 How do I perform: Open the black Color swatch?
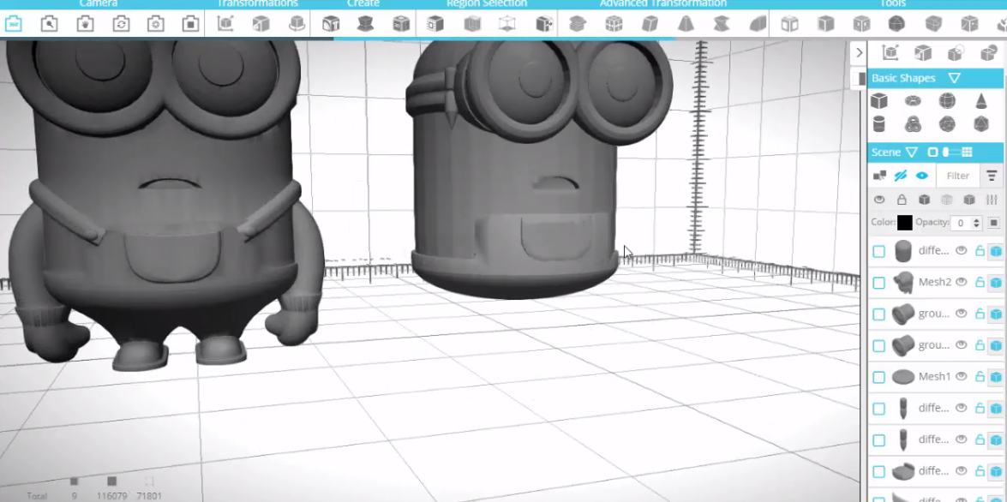[x=904, y=223]
